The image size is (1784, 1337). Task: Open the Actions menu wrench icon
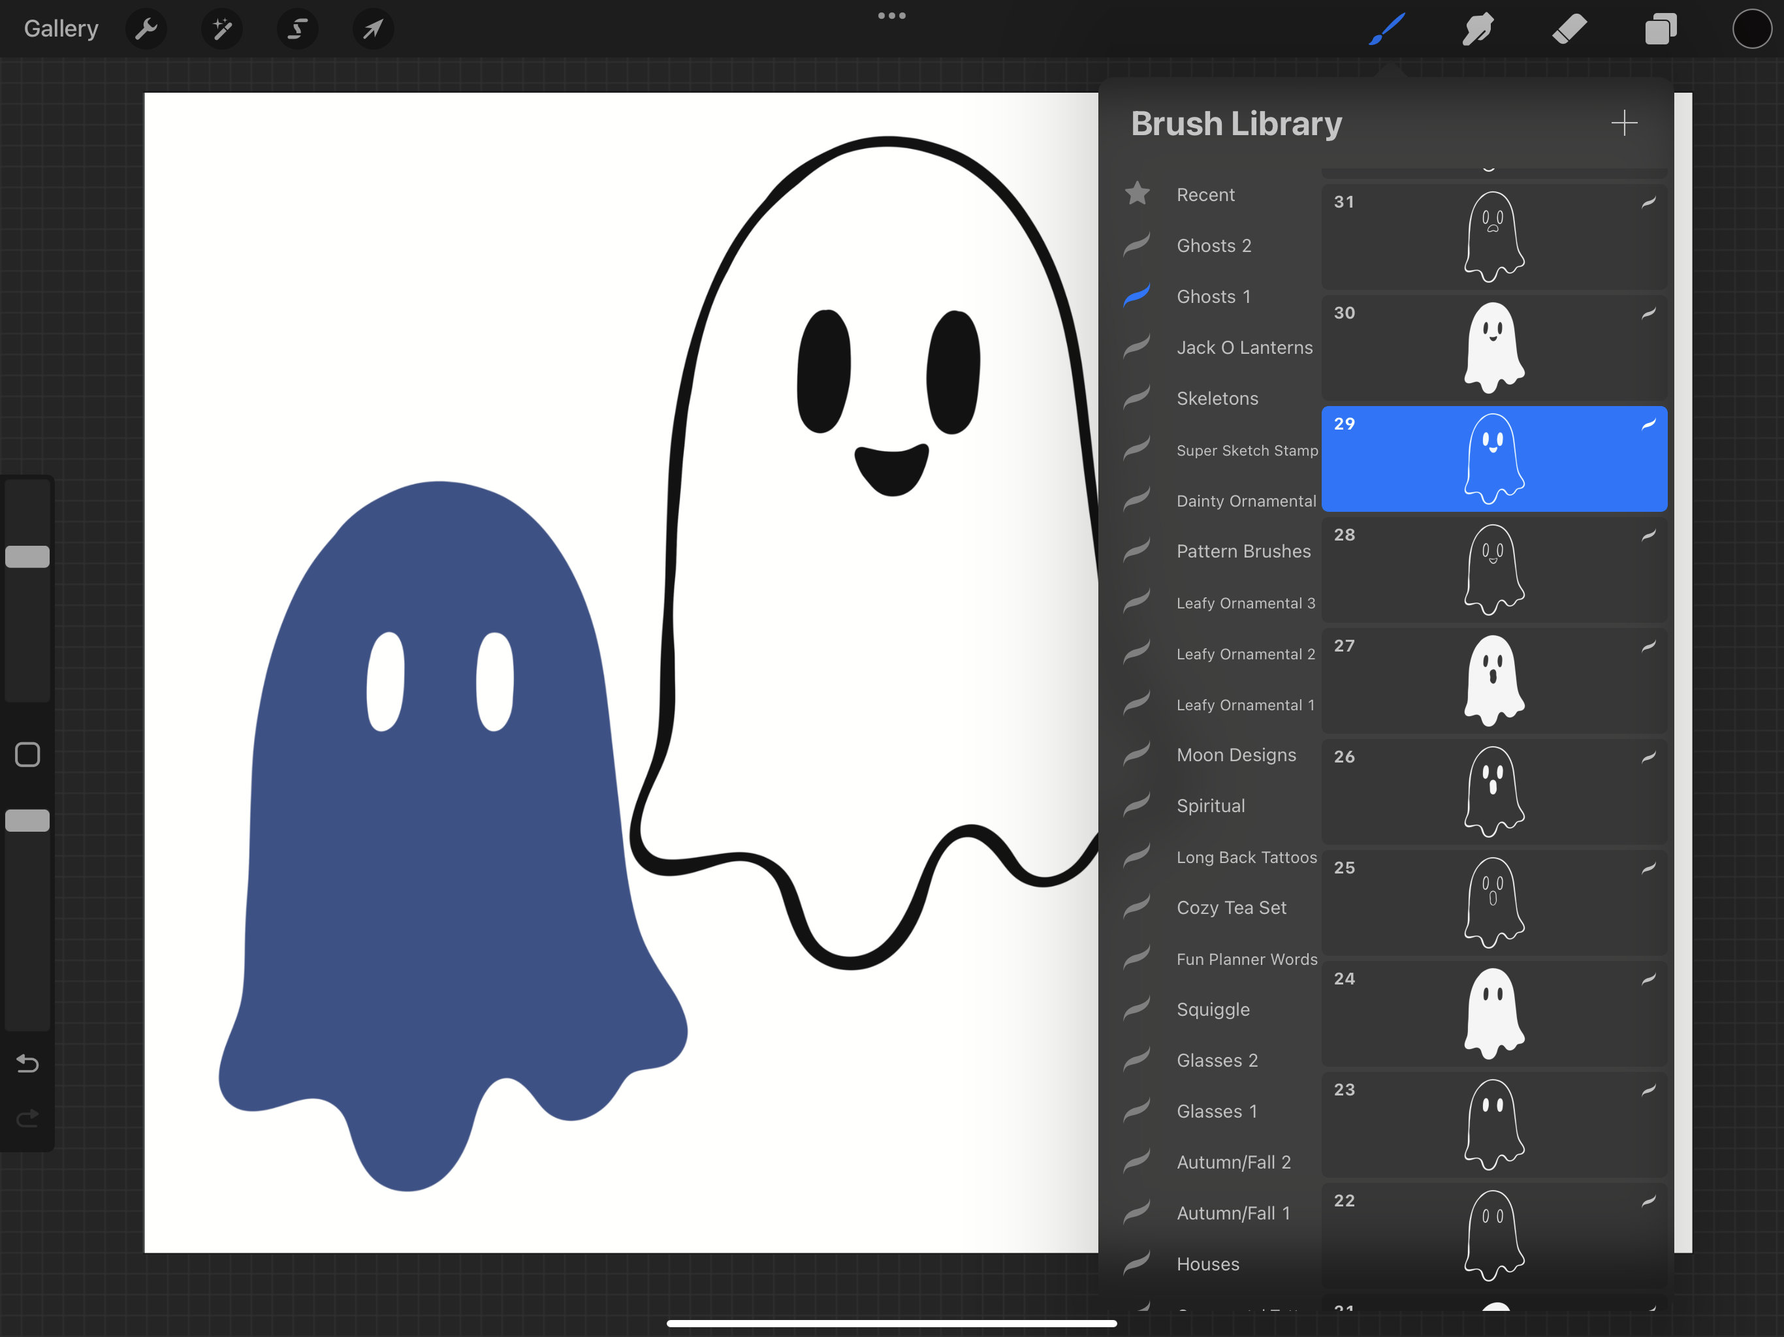click(x=146, y=28)
